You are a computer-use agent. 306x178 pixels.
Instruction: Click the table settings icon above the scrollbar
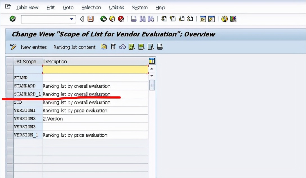(x=152, y=60)
